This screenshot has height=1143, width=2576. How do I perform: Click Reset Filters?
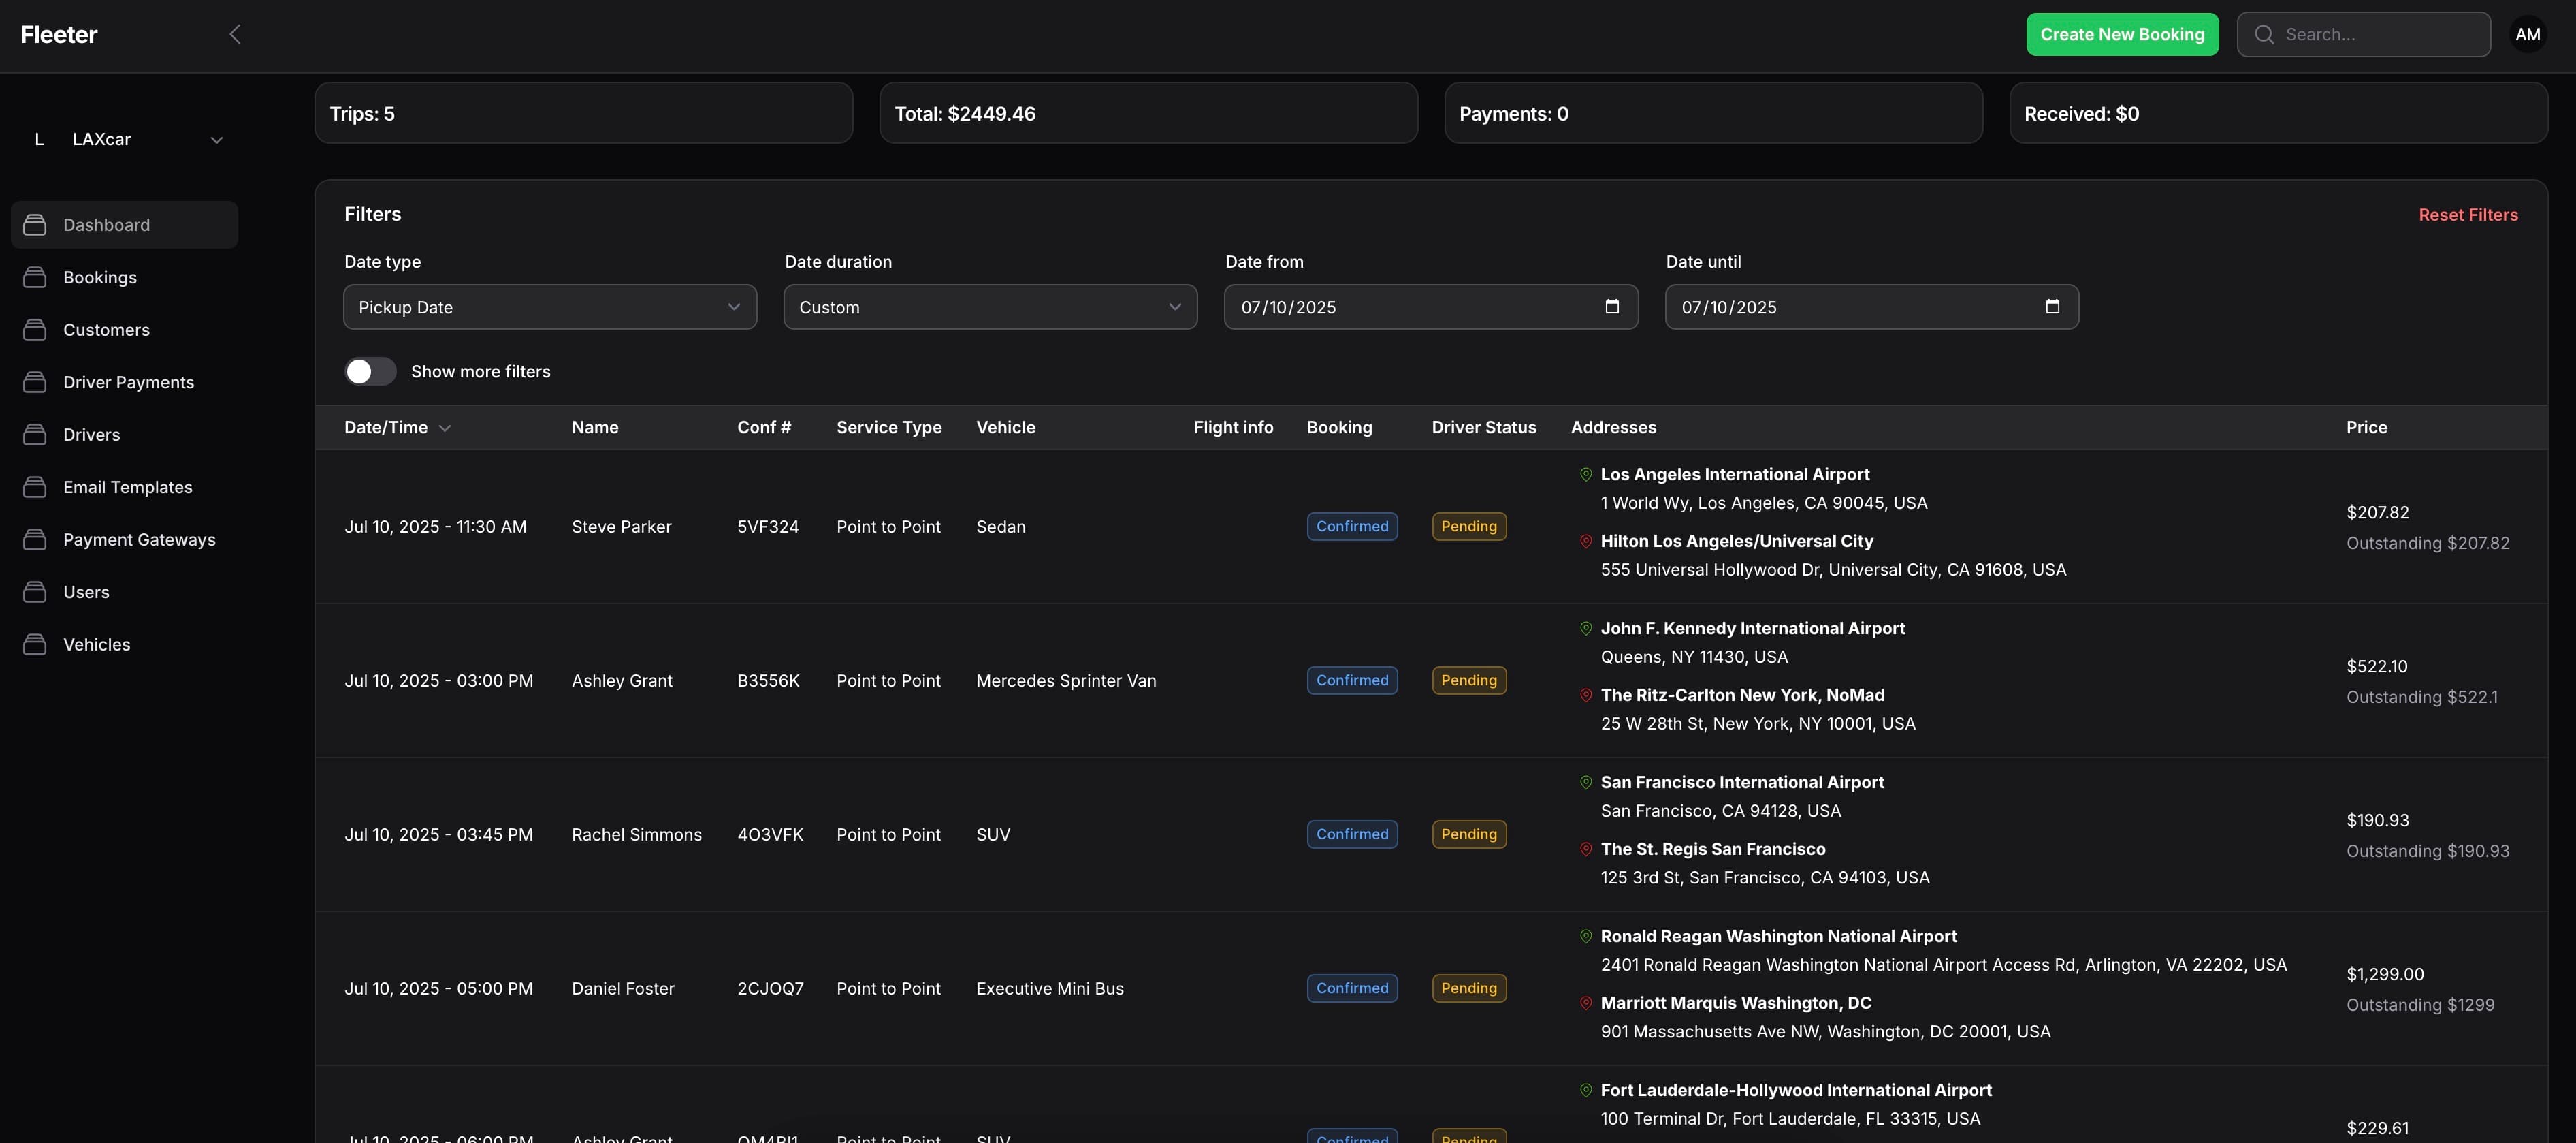[2468, 214]
